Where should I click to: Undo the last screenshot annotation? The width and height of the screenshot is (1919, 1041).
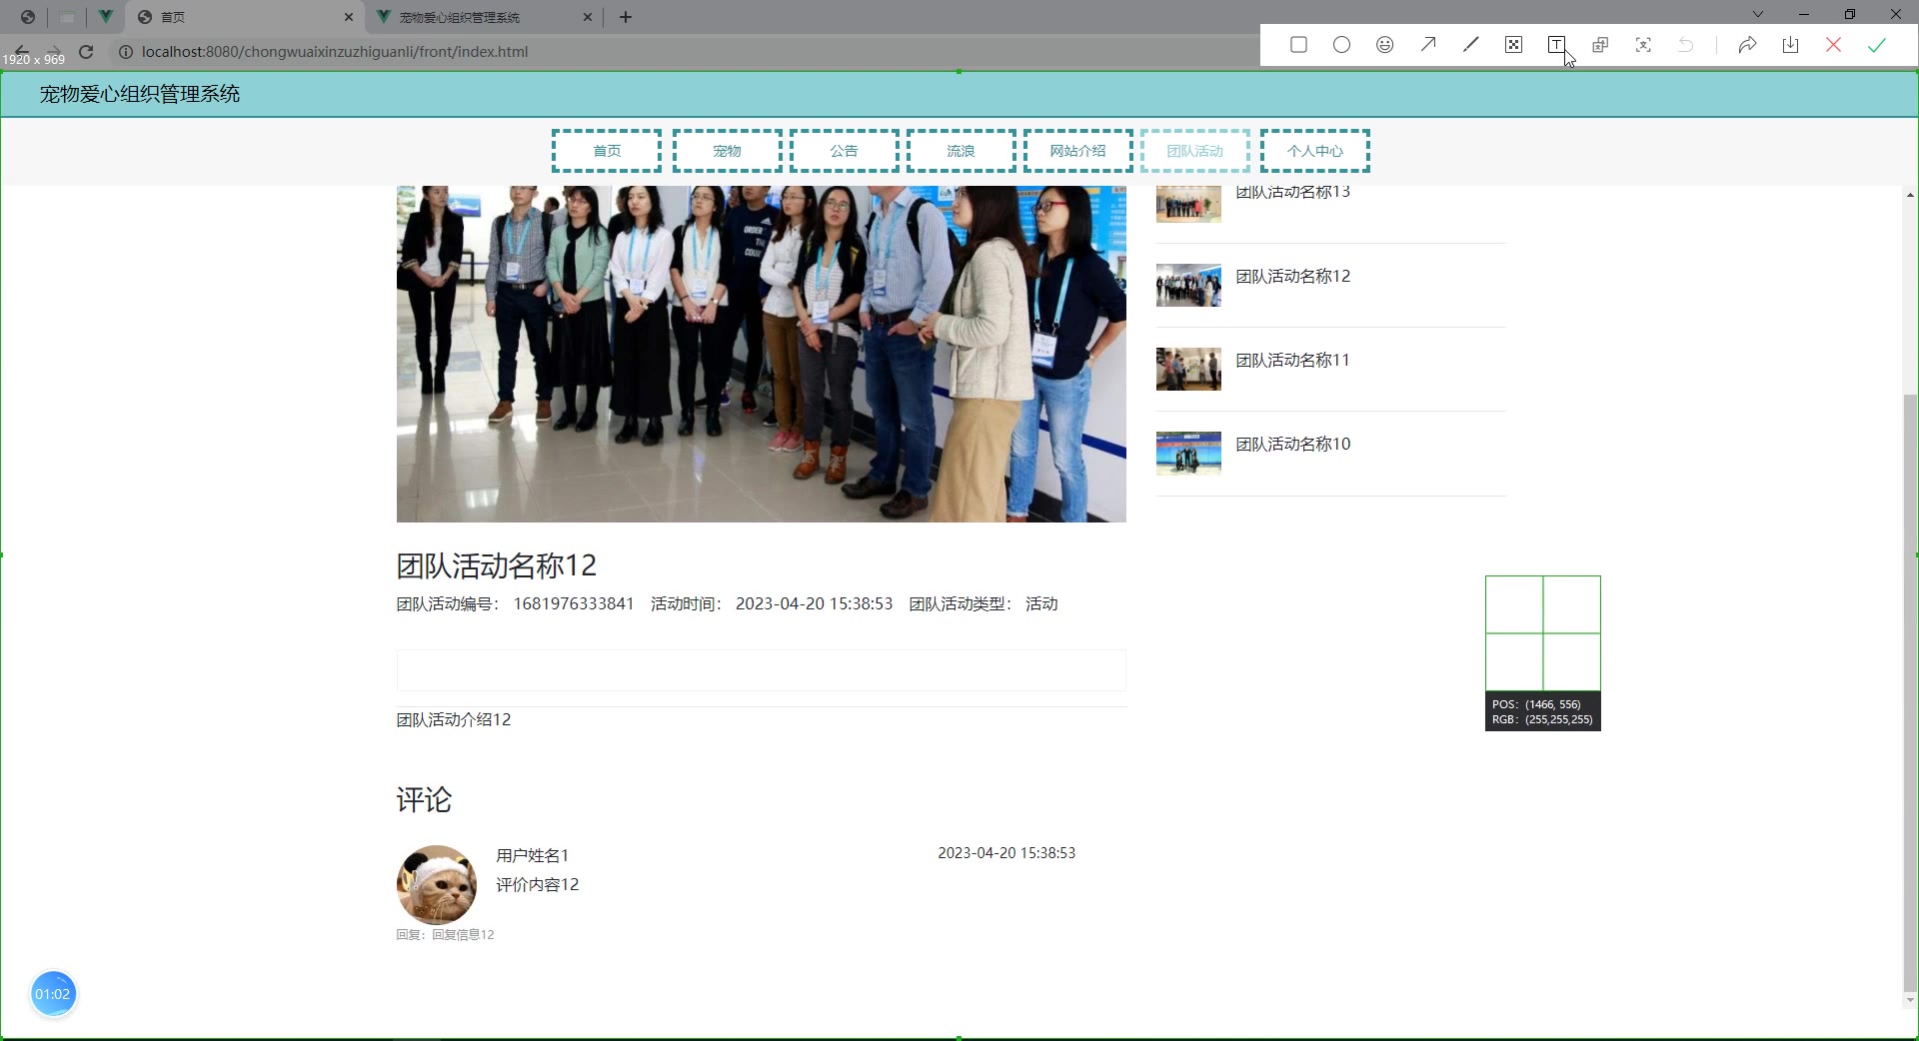tap(1686, 45)
